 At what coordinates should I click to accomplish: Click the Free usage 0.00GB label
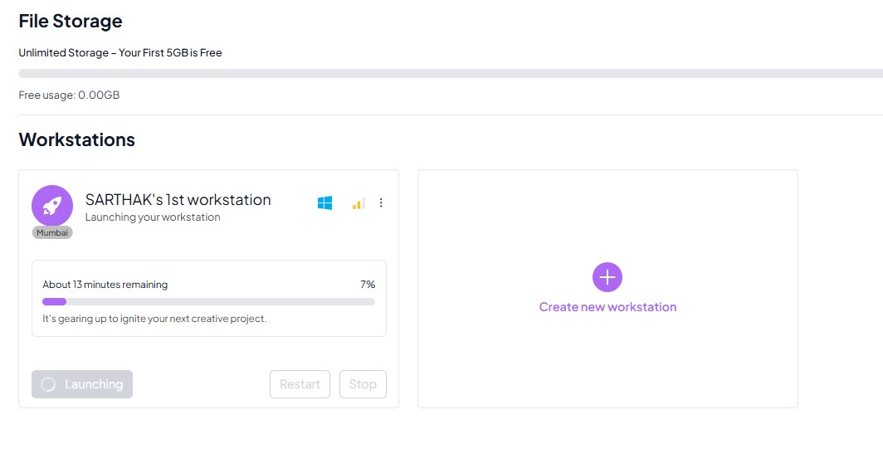(69, 95)
